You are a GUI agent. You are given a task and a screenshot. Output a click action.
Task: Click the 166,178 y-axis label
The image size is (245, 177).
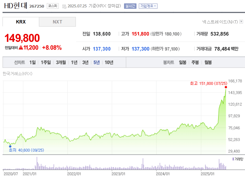coord(235,81)
